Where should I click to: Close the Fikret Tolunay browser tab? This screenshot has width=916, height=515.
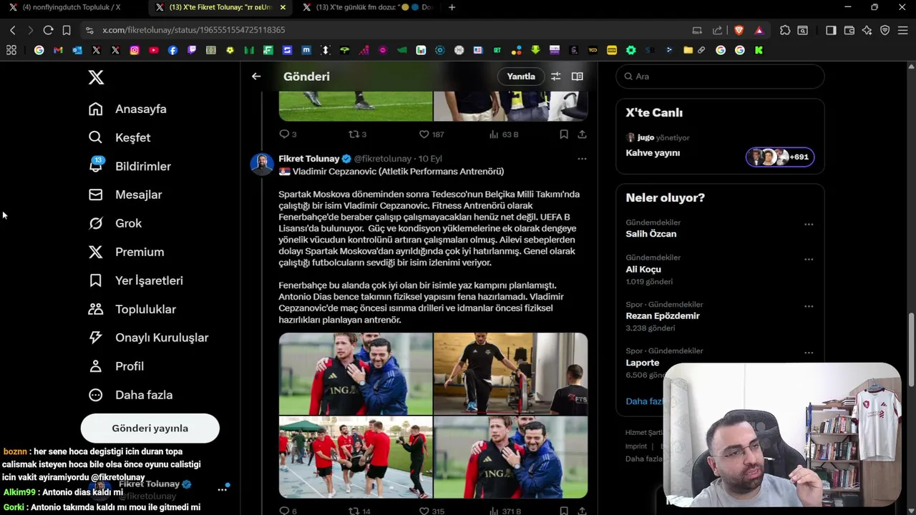(x=283, y=7)
